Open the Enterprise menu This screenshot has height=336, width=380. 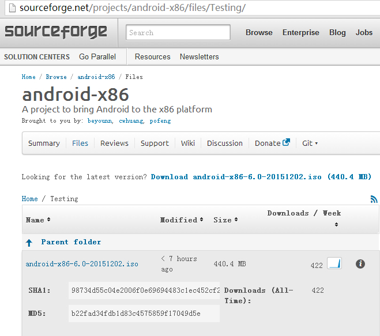(301, 32)
